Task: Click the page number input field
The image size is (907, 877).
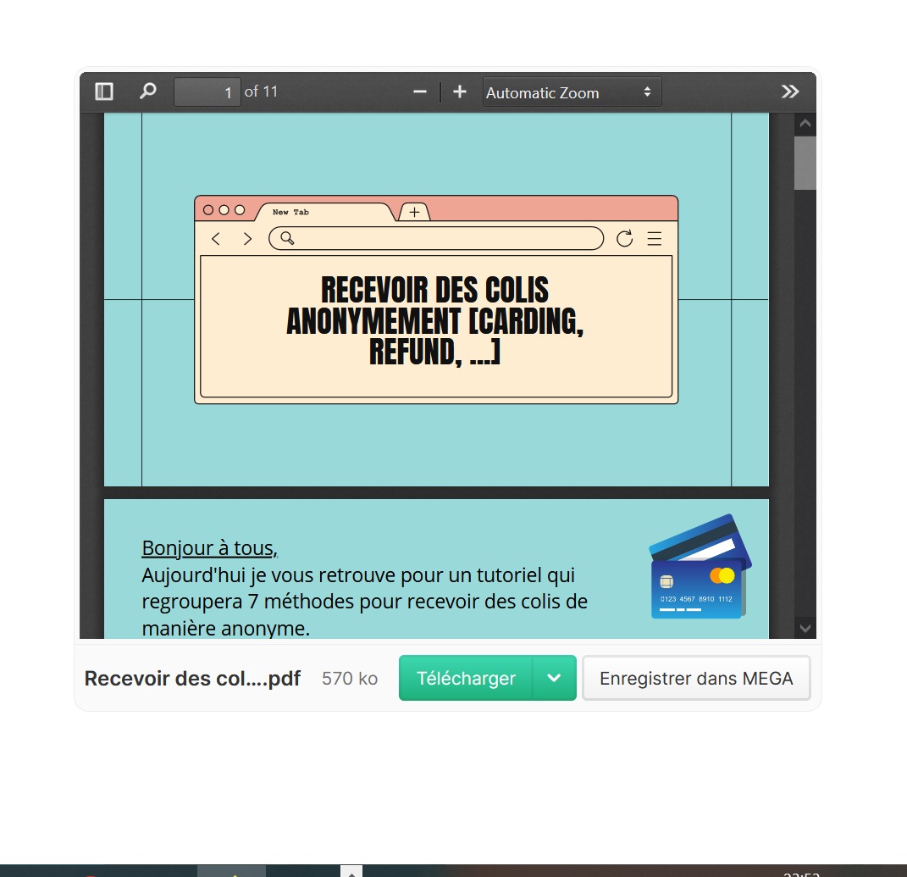Action: point(207,92)
